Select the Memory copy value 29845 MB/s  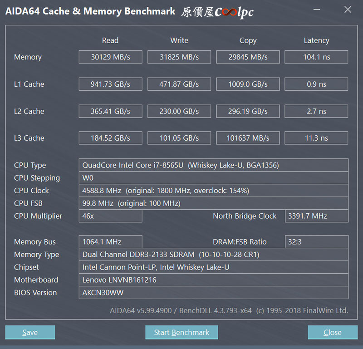coord(248,57)
